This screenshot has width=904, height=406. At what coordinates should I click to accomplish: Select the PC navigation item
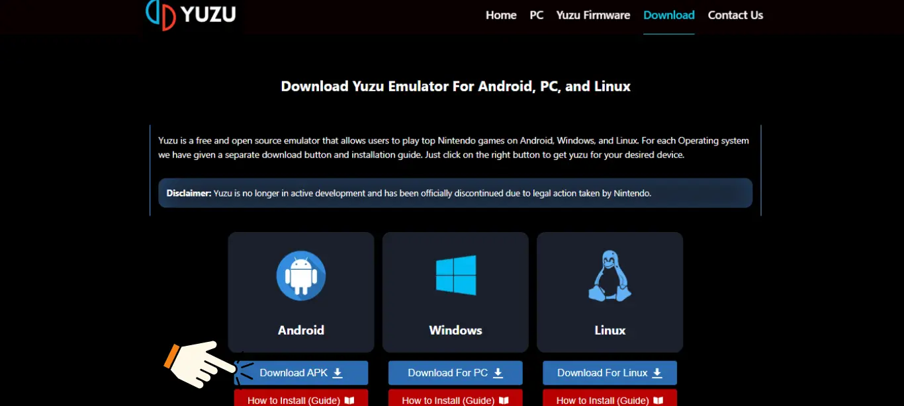pos(536,15)
